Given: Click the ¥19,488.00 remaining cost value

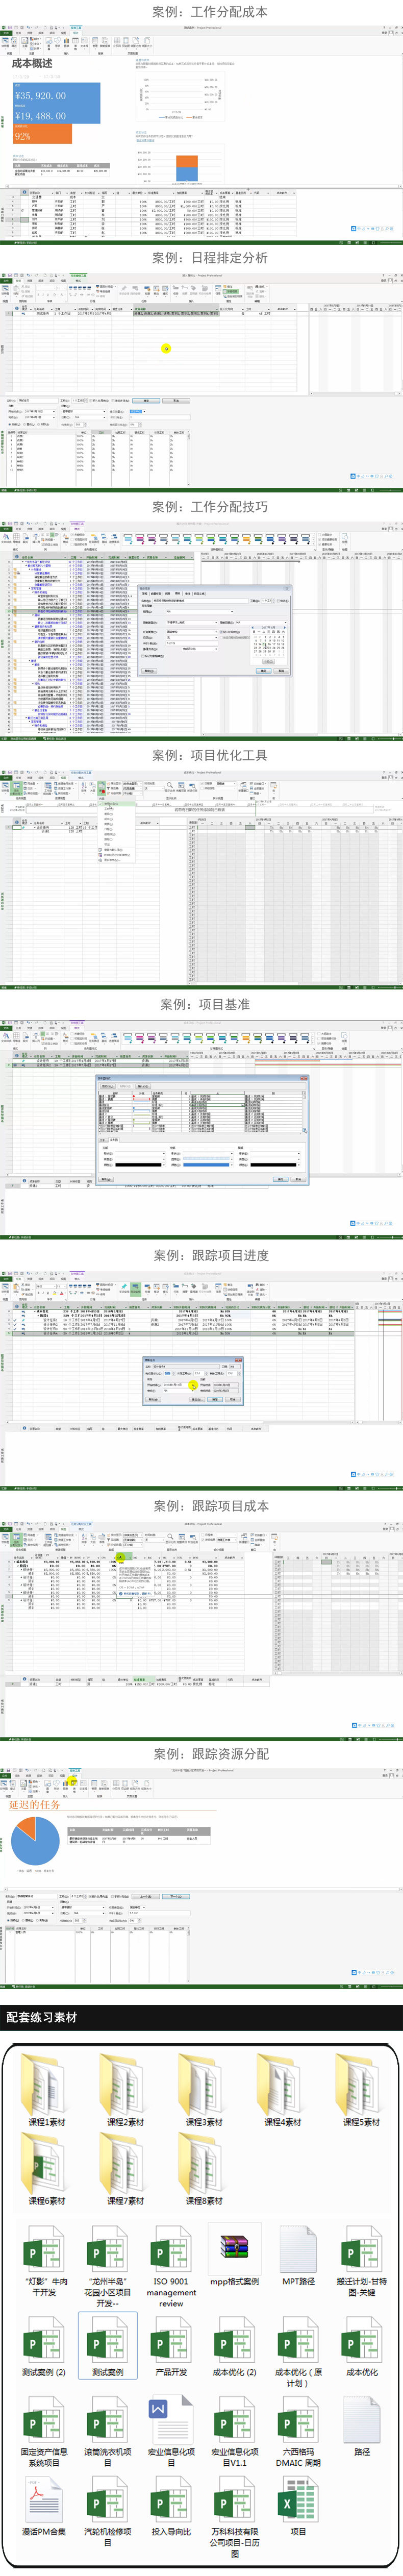Looking at the screenshot, I should [x=41, y=116].
